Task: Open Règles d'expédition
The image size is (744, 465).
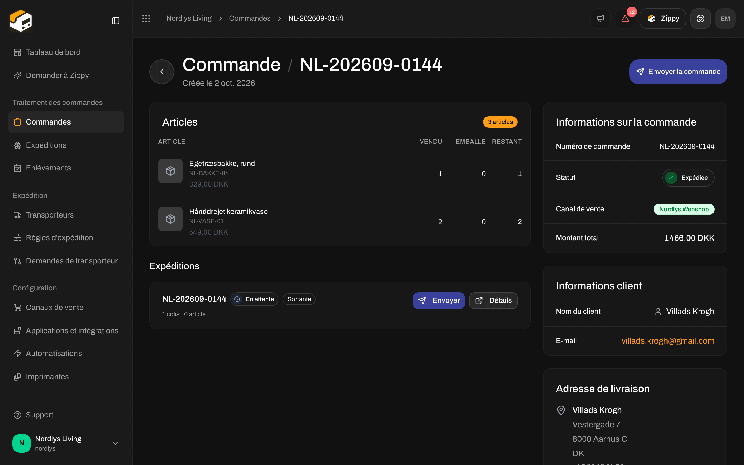Action: coord(66,238)
